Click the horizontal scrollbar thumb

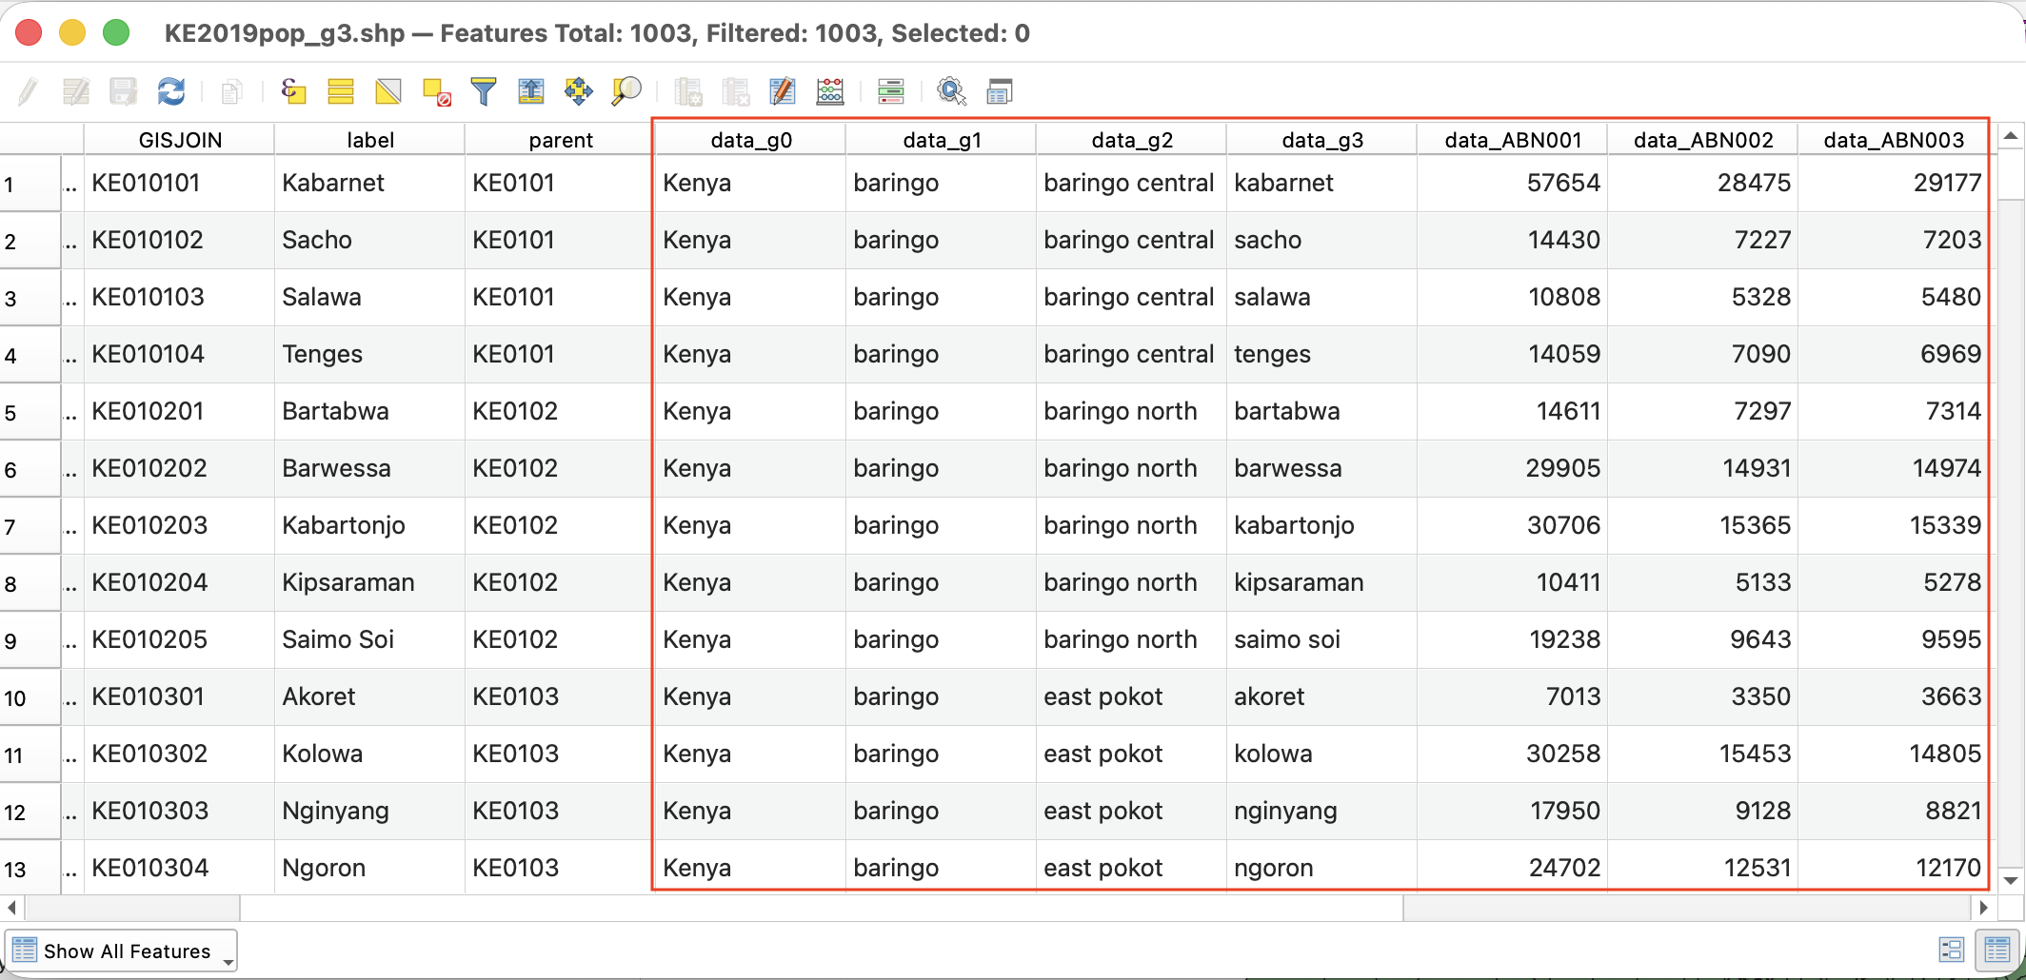(822, 908)
